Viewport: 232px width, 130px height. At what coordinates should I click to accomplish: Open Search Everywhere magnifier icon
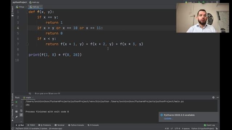click(x=217, y=2)
